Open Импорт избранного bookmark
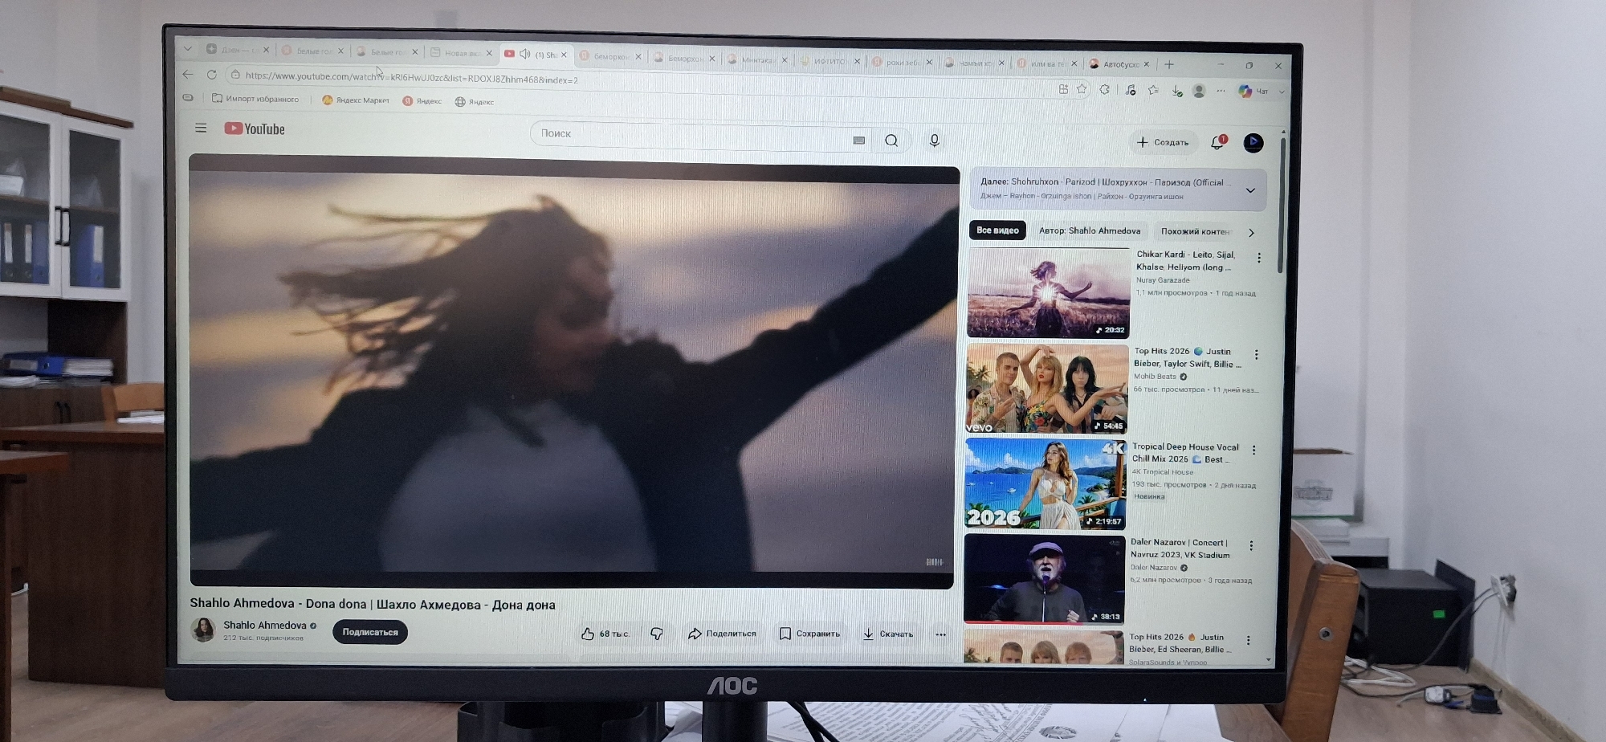Viewport: 1606px width, 742px height. (x=255, y=99)
